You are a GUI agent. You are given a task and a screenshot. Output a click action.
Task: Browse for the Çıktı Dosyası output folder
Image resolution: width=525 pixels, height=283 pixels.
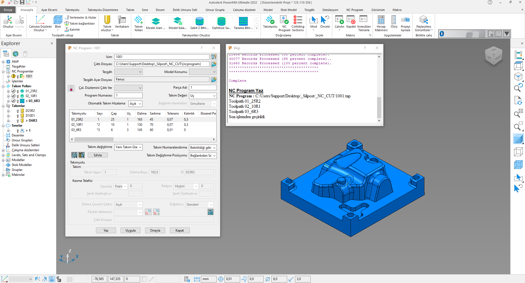coord(214,64)
